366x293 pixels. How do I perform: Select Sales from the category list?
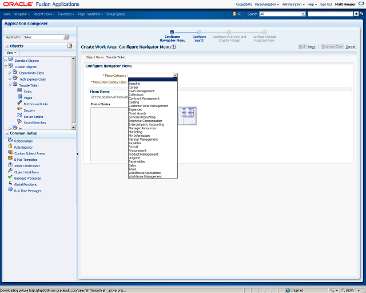click(153, 165)
